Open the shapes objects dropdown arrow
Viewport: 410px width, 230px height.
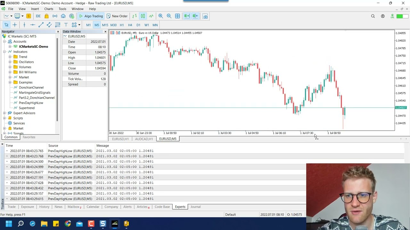[x=79, y=25]
